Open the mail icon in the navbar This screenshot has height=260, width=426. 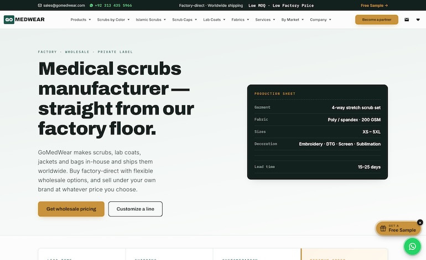click(x=407, y=19)
